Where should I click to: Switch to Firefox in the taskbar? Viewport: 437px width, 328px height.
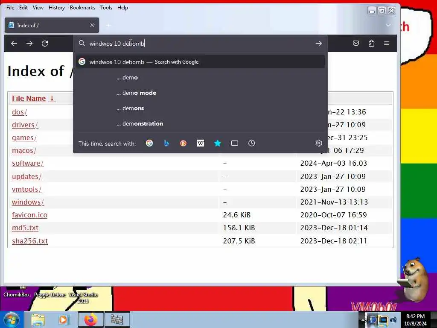point(90,319)
